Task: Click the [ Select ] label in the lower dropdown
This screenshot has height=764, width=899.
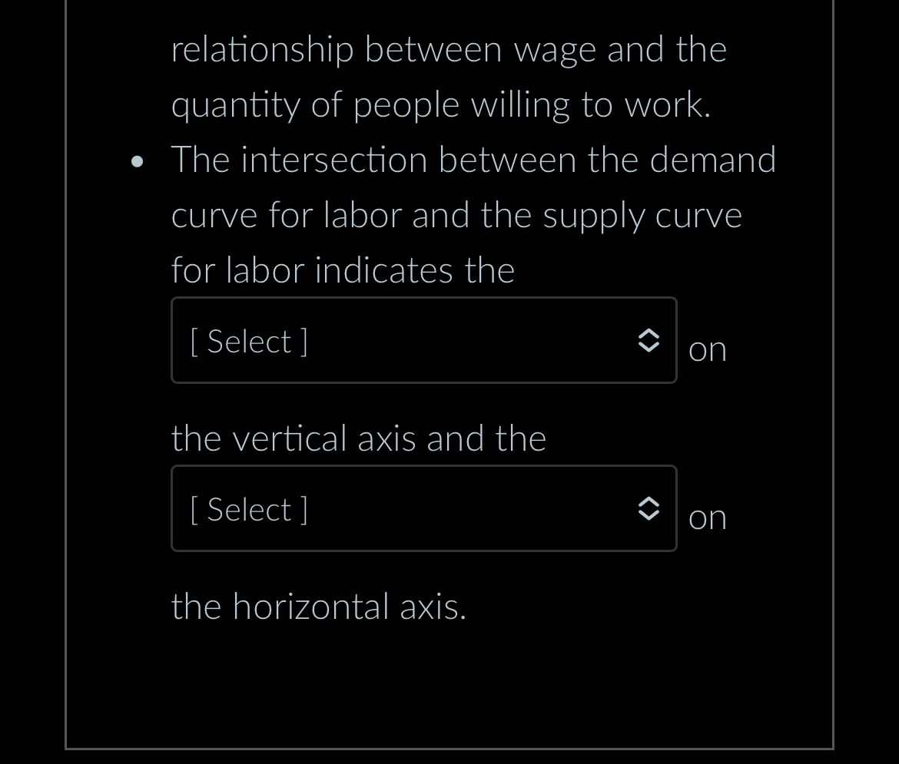Action: [x=247, y=508]
